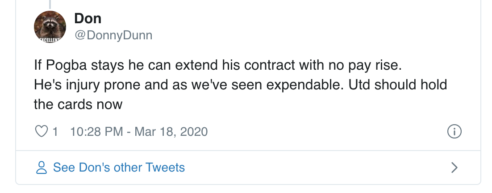Open the 10:28 PM timestamp link
This screenshot has width=492, height=193.
click(96, 132)
